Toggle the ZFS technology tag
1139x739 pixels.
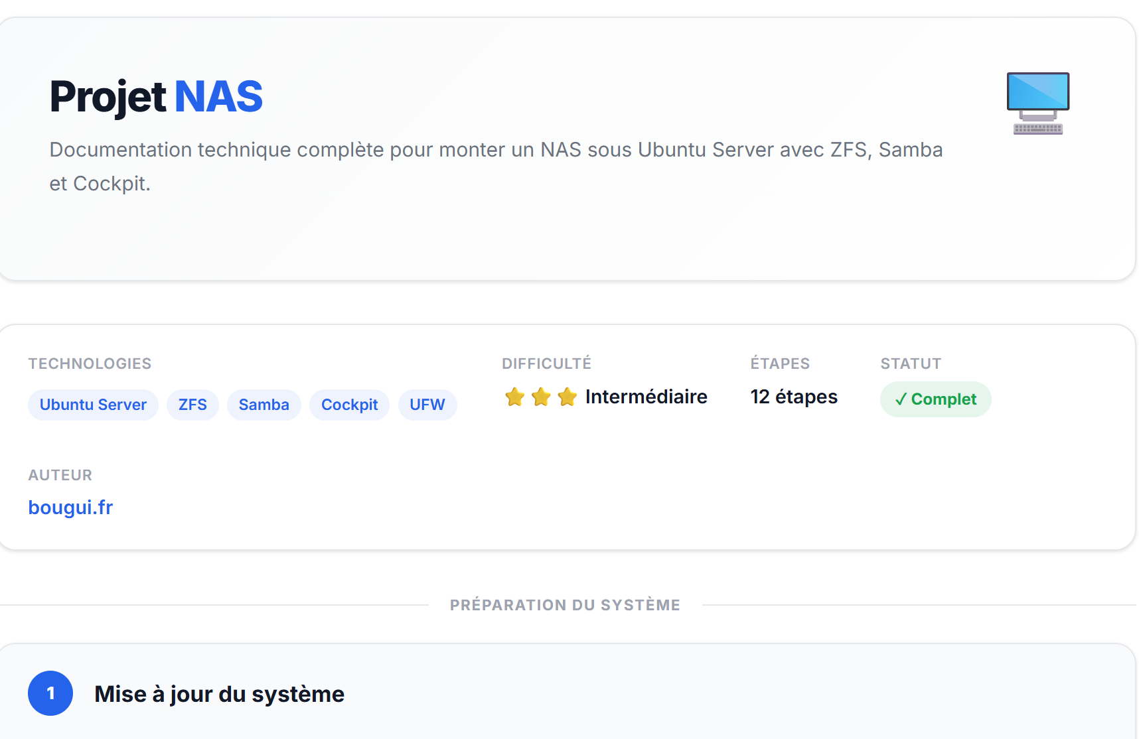192,404
